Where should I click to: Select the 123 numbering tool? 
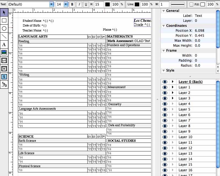coord(4,85)
